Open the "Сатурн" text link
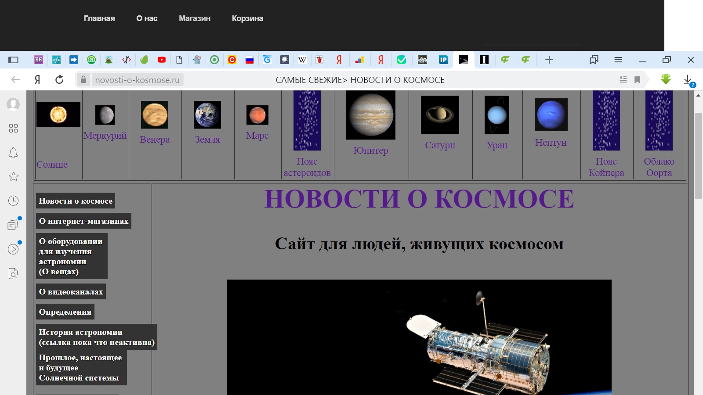Viewport: 703px width, 395px height. pyautogui.click(x=440, y=145)
